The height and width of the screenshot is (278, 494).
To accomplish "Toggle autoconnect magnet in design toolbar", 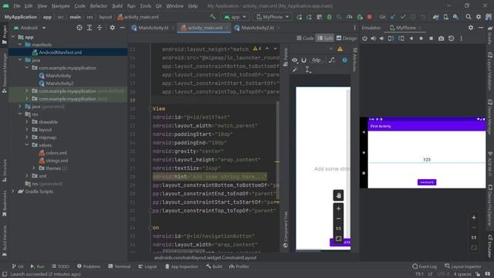I will pyautogui.click(x=303, y=60).
